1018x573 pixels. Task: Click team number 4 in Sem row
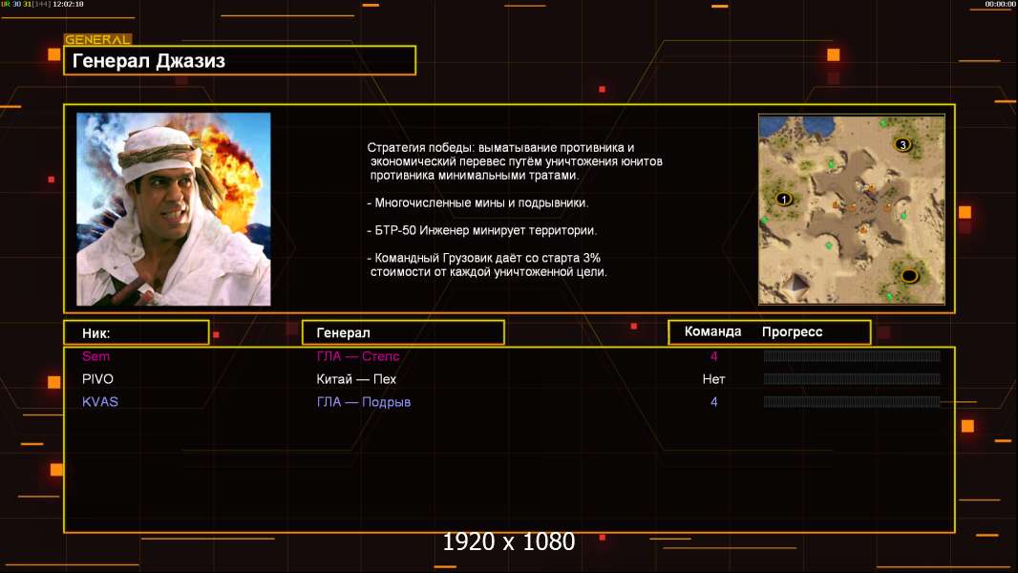tap(714, 356)
